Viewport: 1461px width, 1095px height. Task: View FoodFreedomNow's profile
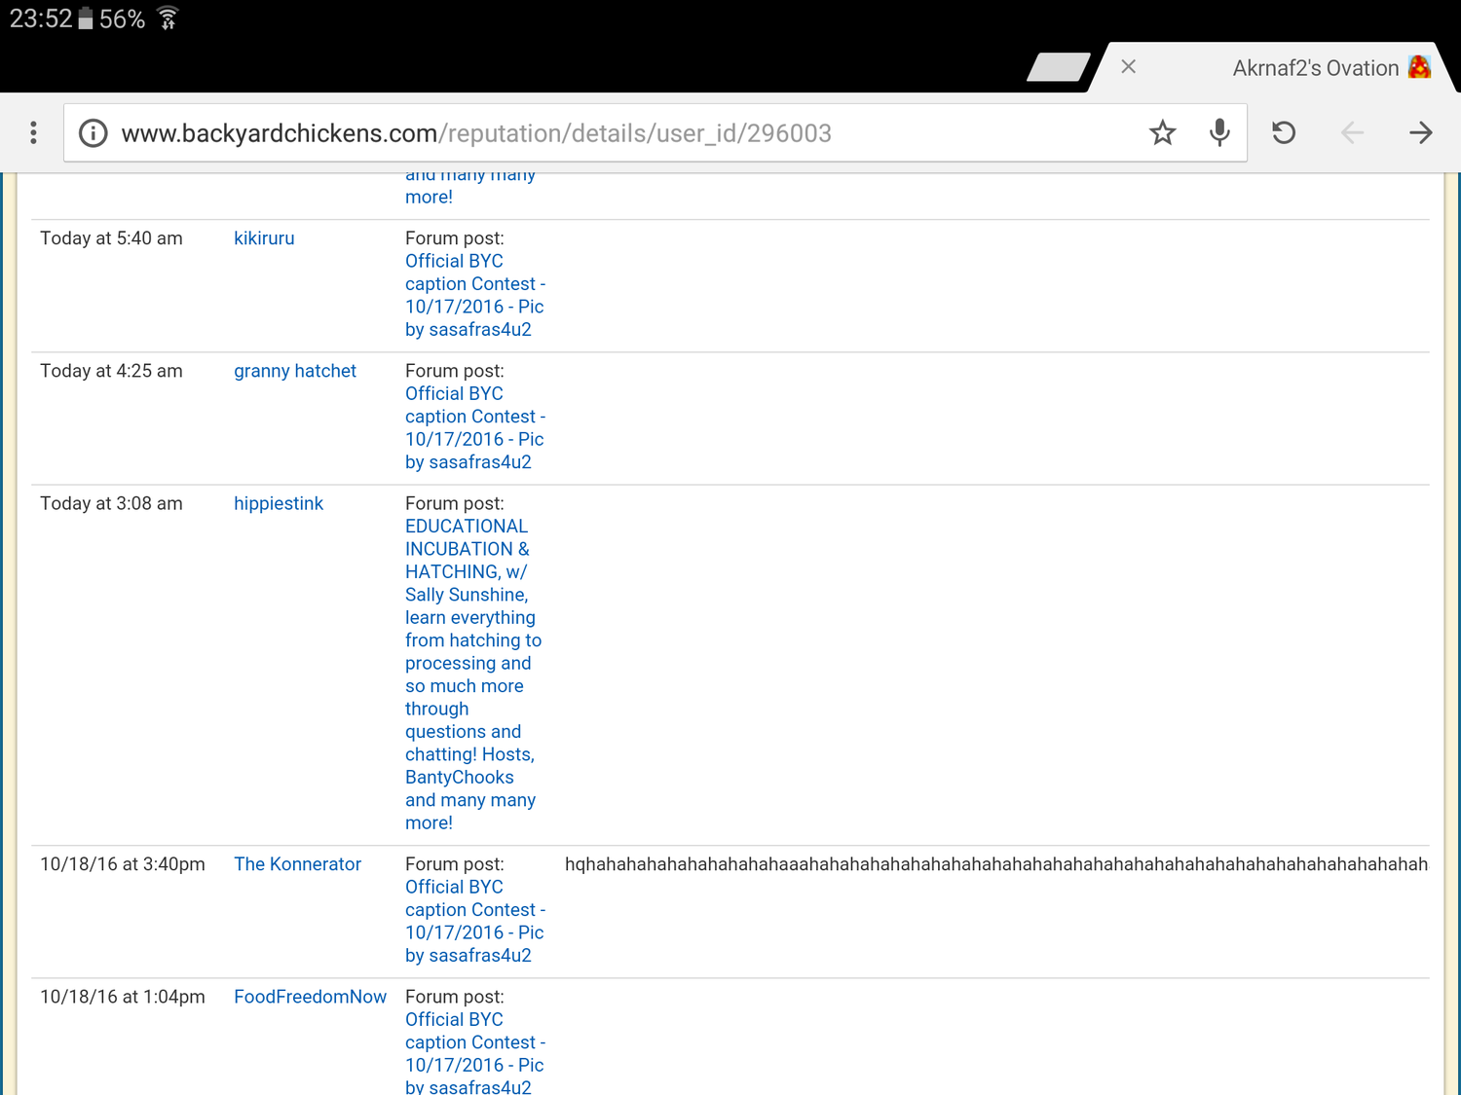tap(310, 997)
